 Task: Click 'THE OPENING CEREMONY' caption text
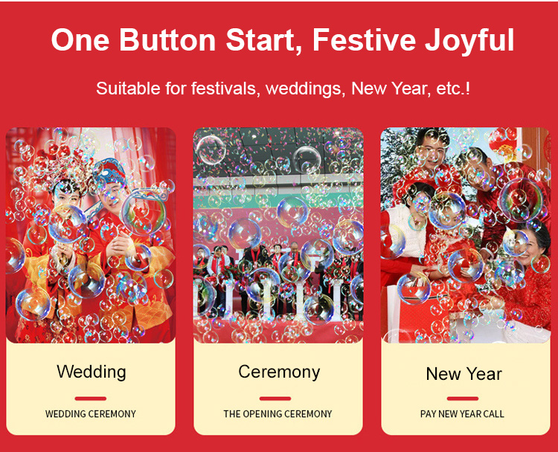278,414
